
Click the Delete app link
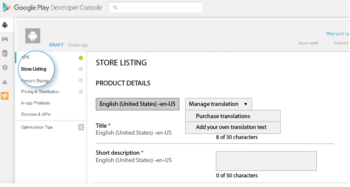pos(78,45)
